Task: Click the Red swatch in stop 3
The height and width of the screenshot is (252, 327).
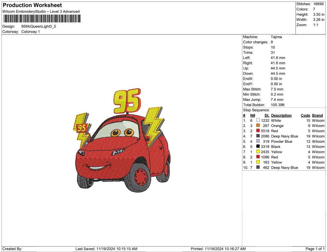Action: click(x=258, y=131)
